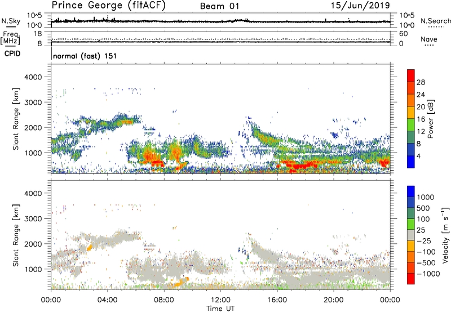This screenshot has width=451, height=312.
Task: Click the velocity colorbar gray segment between 25 and -25
Action: point(411,235)
